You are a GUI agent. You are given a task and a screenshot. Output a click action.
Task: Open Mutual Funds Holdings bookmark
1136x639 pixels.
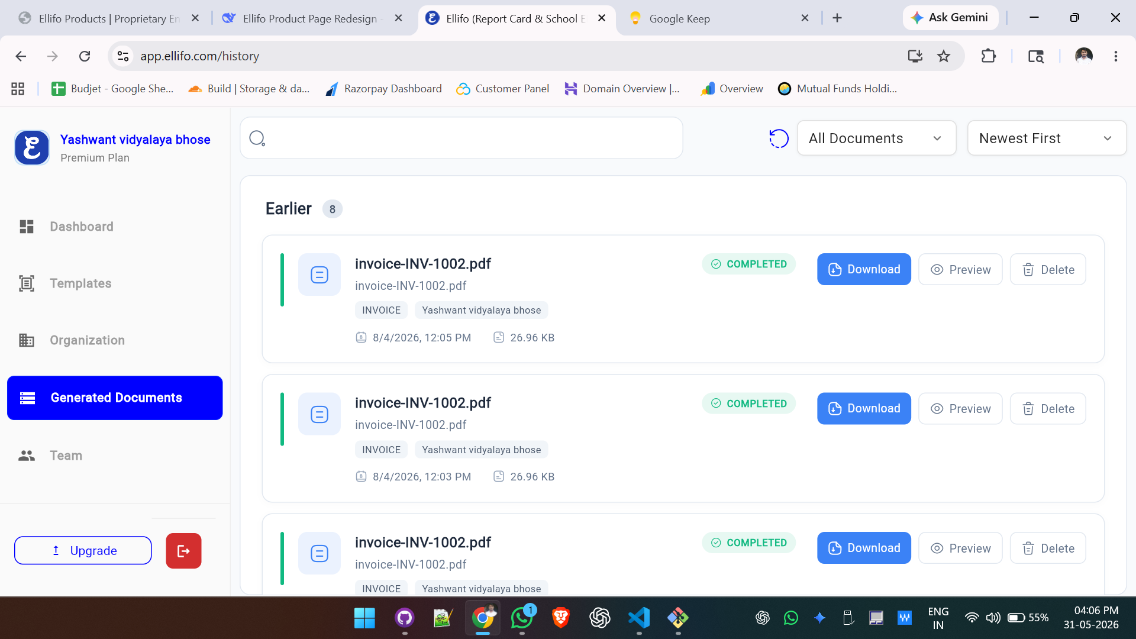837,89
